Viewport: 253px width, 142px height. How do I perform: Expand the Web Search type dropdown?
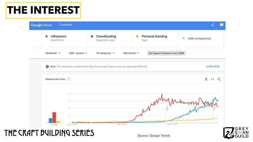coord(131,53)
